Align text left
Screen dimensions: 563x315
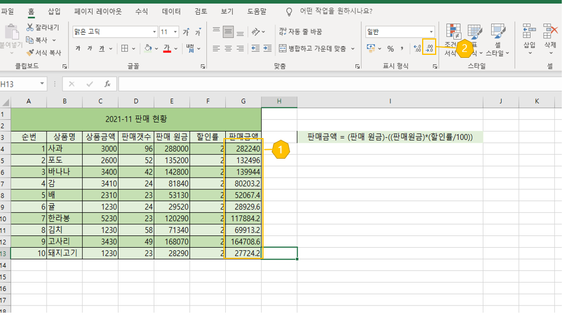tap(216, 48)
